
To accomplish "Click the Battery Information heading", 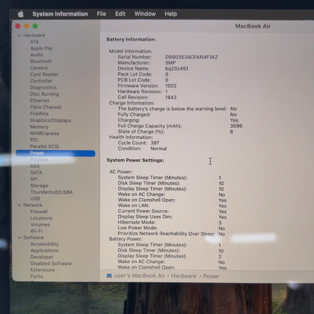I will [131, 39].
